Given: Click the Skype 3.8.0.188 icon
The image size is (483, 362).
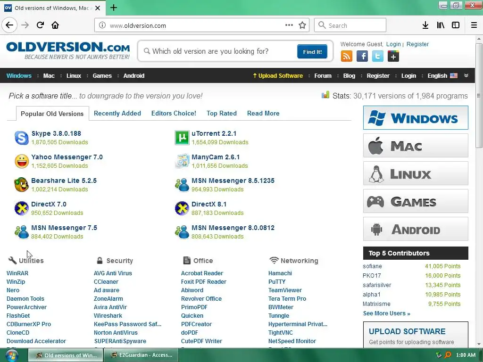Looking at the screenshot, I should point(22,138).
